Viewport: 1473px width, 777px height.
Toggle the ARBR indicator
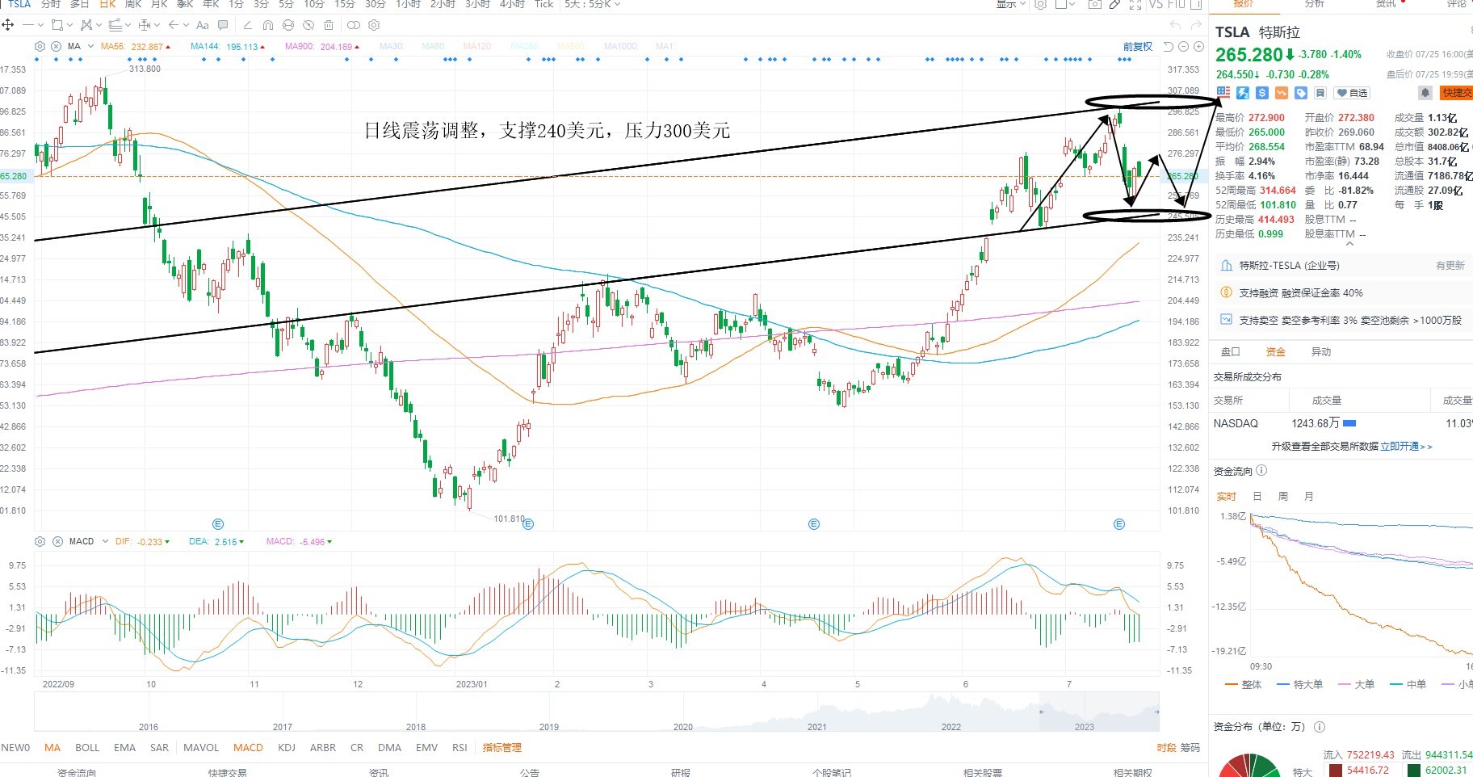point(323,748)
